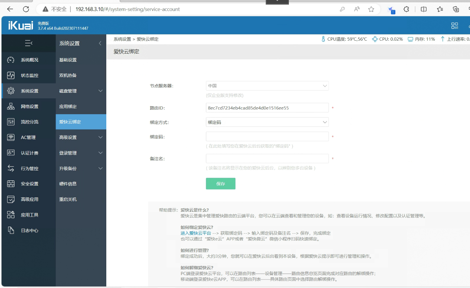The width and height of the screenshot is (470, 288).
Task: Open the 行为管控 arrows icon
Action: pos(11,168)
